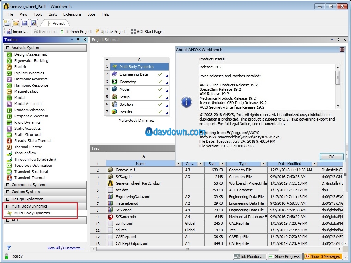Click the Engineering Data cell in the schematic
The height and width of the screenshot is (263, 351).
139,74
